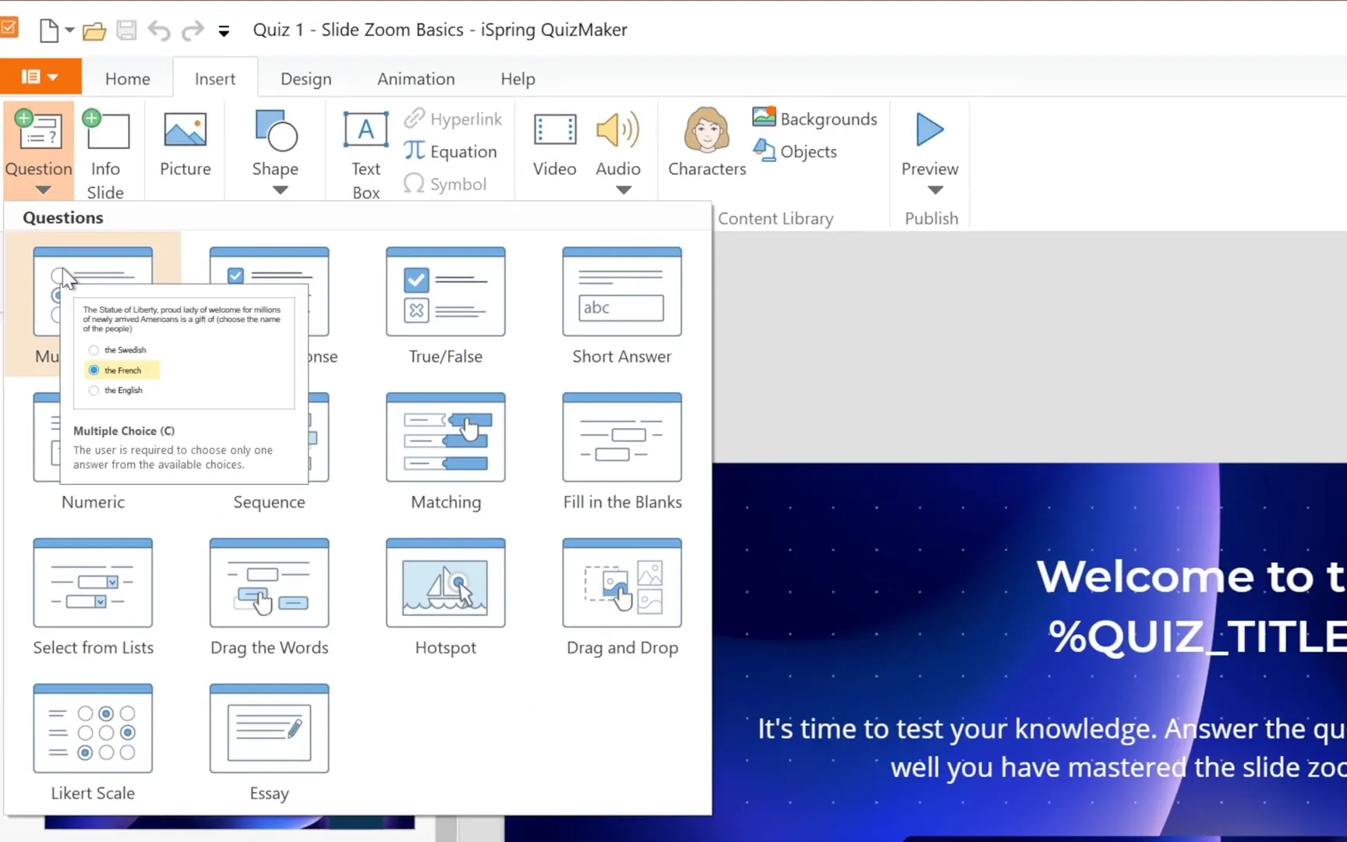The image size is (1347, 842).
Task: Click the Save disk icon
Action: tap(126, 30)
